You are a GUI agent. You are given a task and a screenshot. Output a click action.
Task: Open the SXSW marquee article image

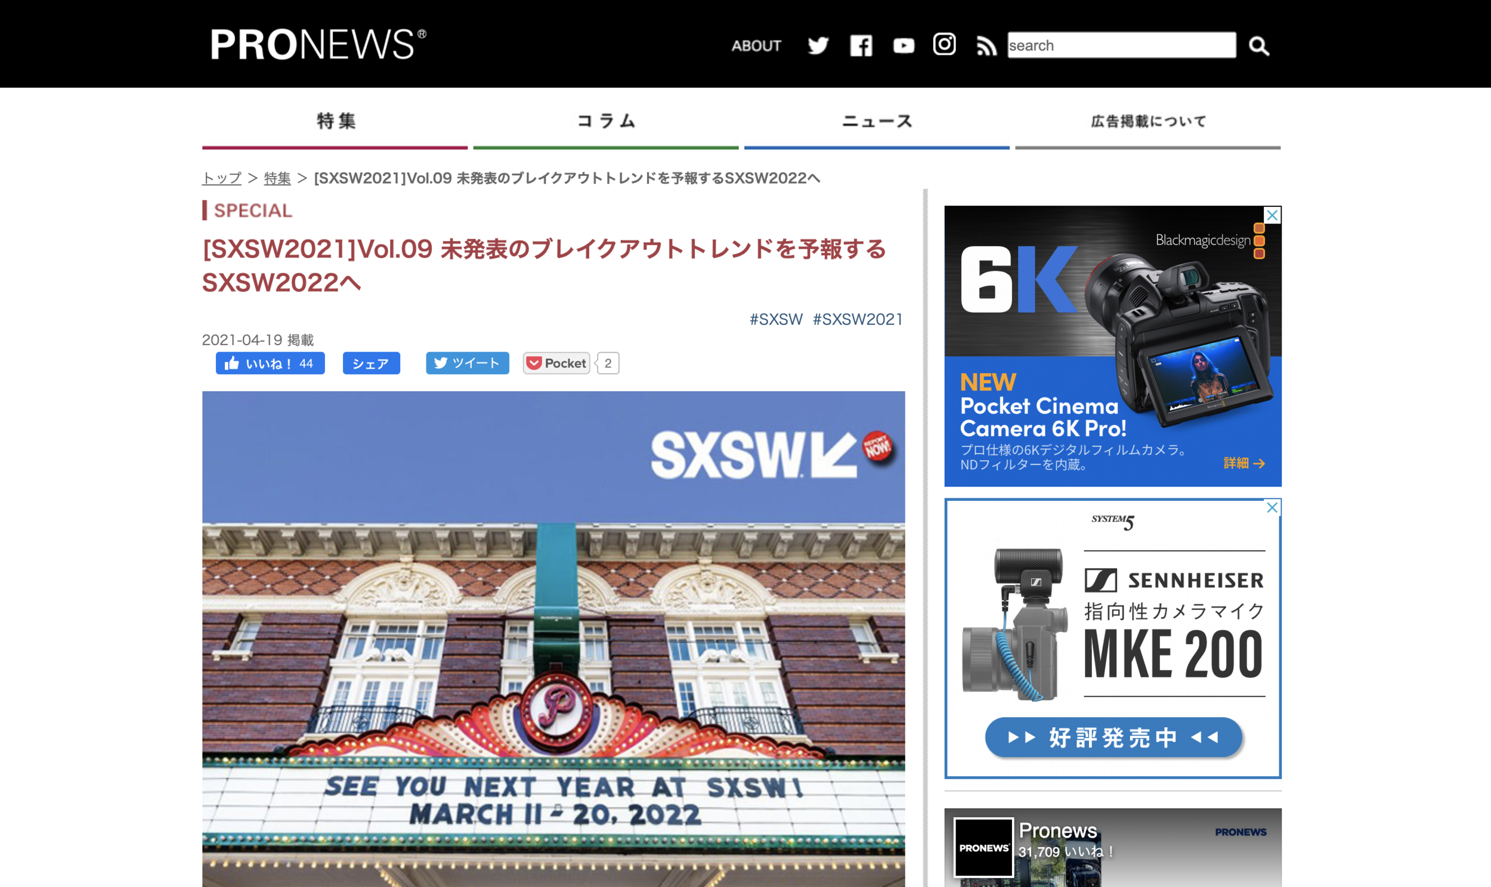(x=553, y=639)
